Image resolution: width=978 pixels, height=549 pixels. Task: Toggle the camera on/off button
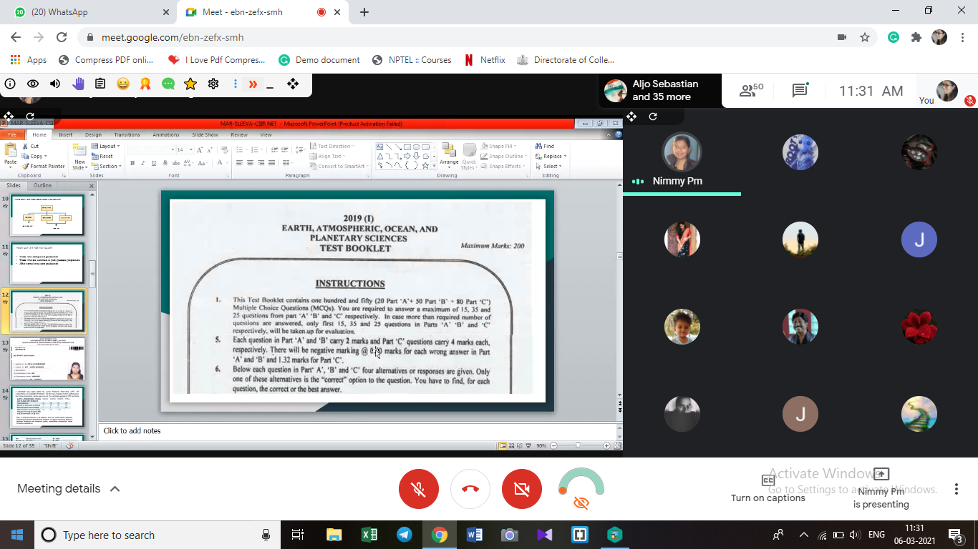click(x=522, y=489)
